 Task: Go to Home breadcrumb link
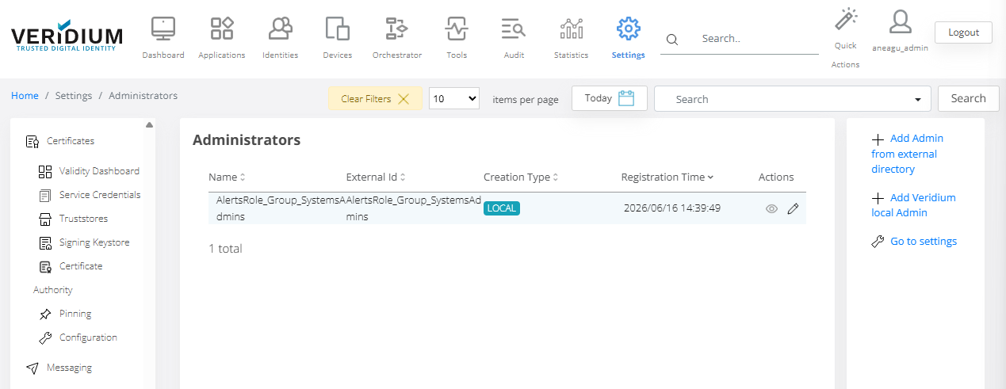pos(25,96)
